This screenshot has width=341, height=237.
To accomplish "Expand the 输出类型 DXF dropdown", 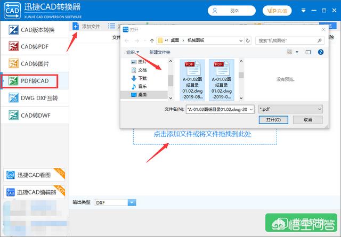I will (132, 202).
